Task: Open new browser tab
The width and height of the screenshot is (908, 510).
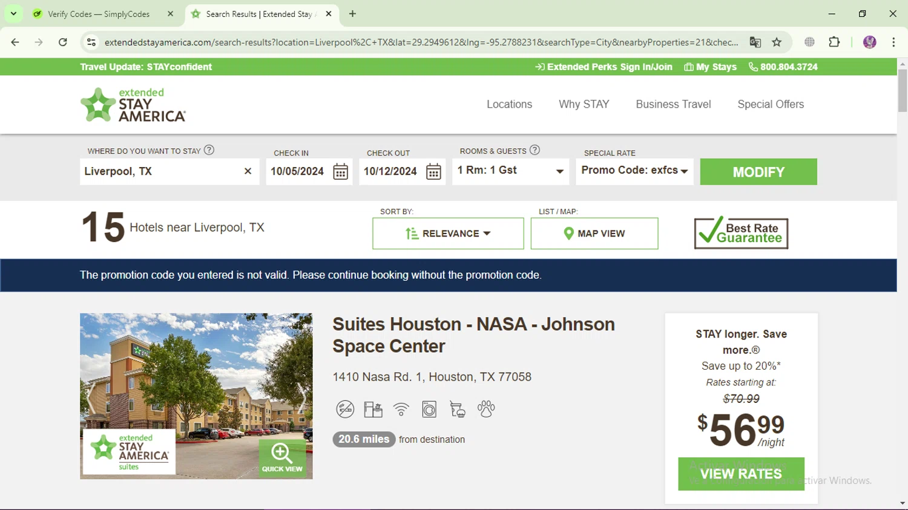Action: [x=352, y=13]
